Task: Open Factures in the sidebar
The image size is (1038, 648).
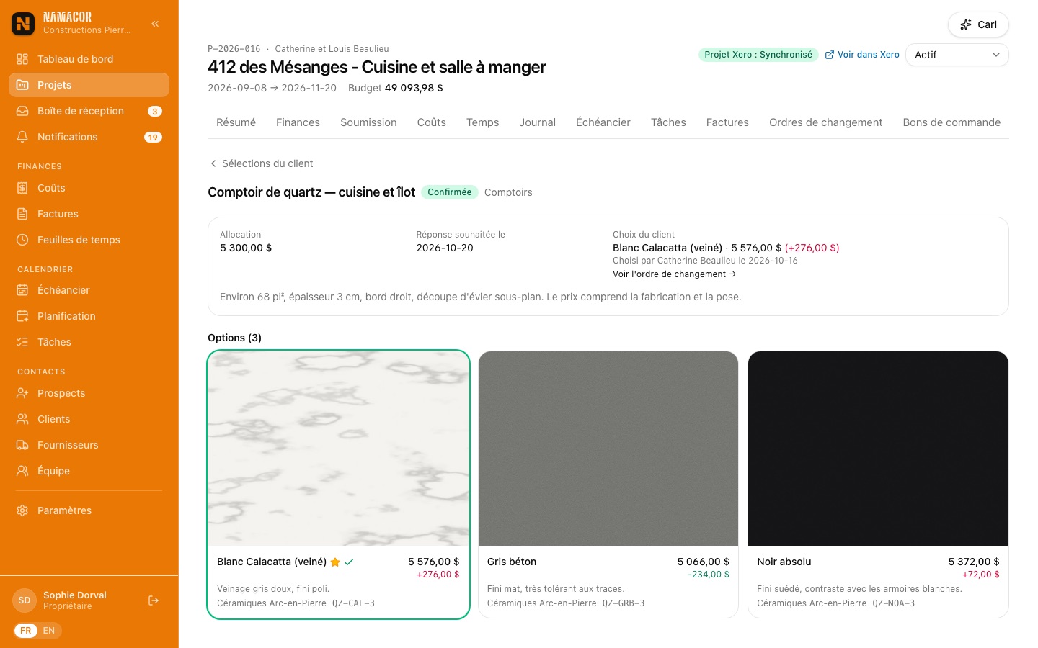Action: tap(89, 214)
